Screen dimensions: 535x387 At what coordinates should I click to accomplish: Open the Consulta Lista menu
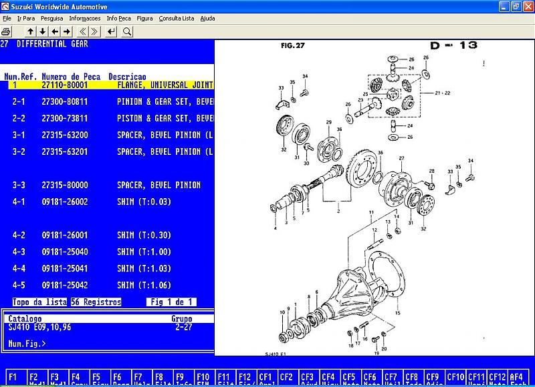pyautogui.click(x=177, y=19)
